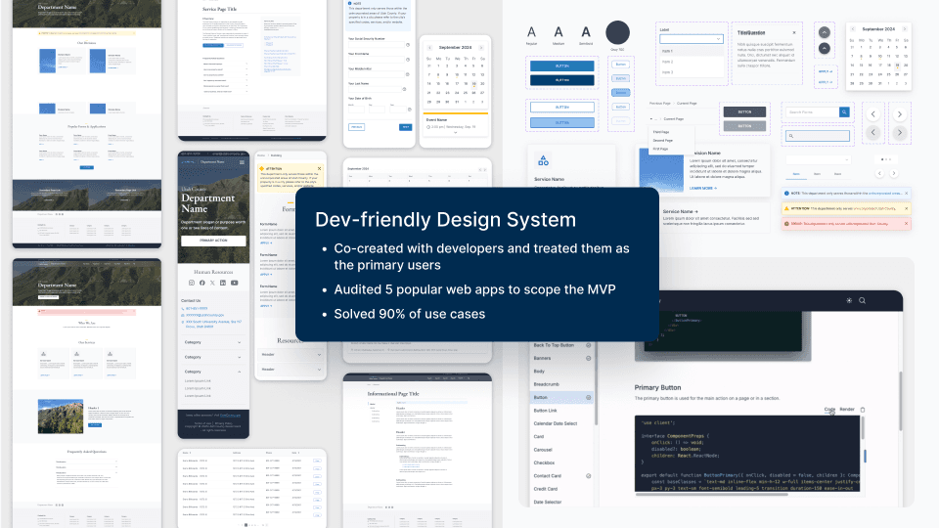
Task: Click the code block vertical scrollbar
Action: (x=863, y=428)
